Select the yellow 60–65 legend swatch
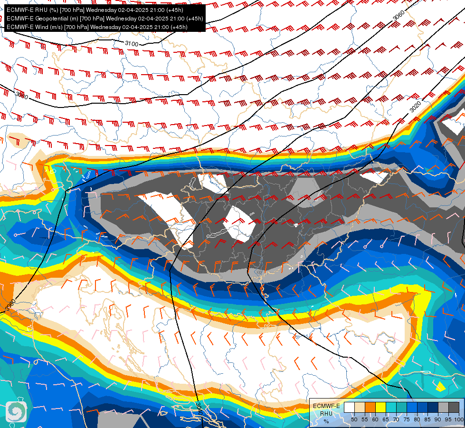Image resolution: width=465 pixels, height=428 pixels. (381, 407)
